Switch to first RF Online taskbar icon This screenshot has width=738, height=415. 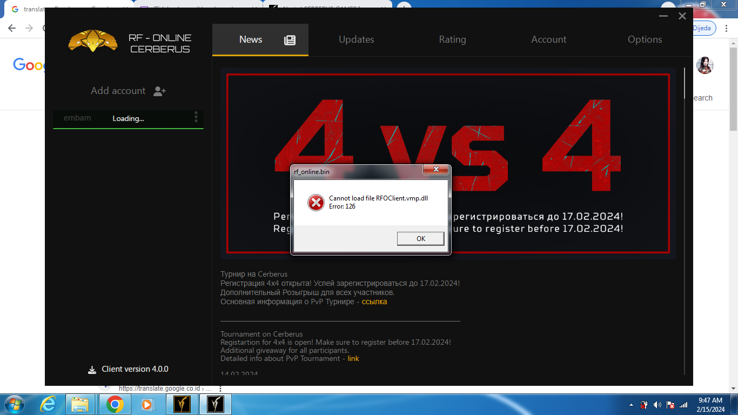click(x=182, y=404)
